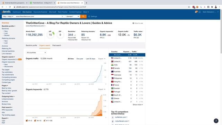Close the TheCritterCove browser tab
222x125 pixels.
(54, 3)
